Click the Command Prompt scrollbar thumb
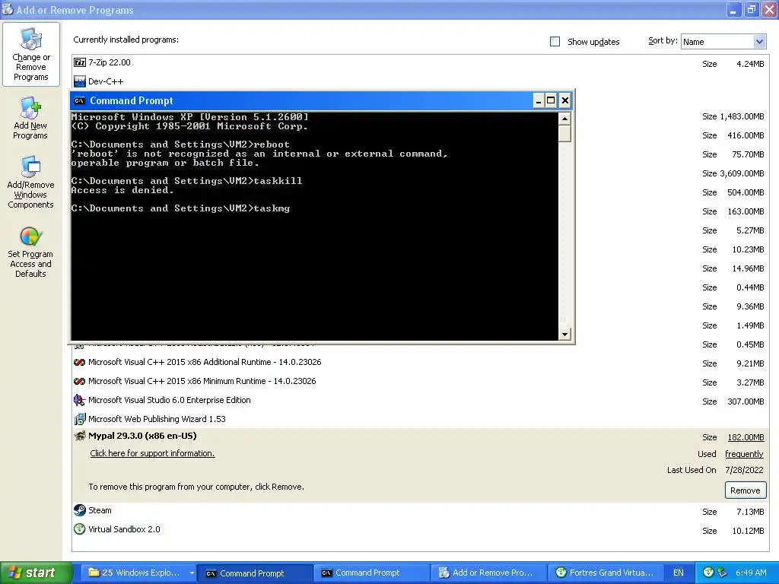The height and width of the screenshot is (584, 779). [564, 134]
